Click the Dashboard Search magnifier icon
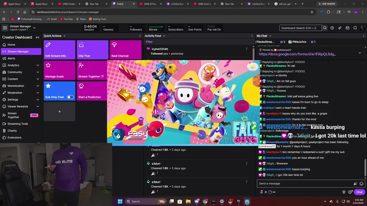 pos(325,28)
